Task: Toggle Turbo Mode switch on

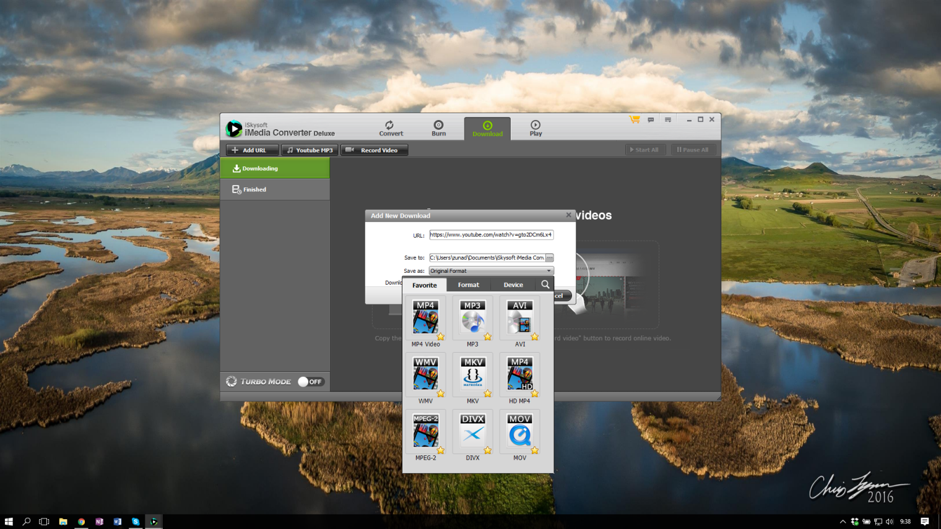Action: click(311, 382)
